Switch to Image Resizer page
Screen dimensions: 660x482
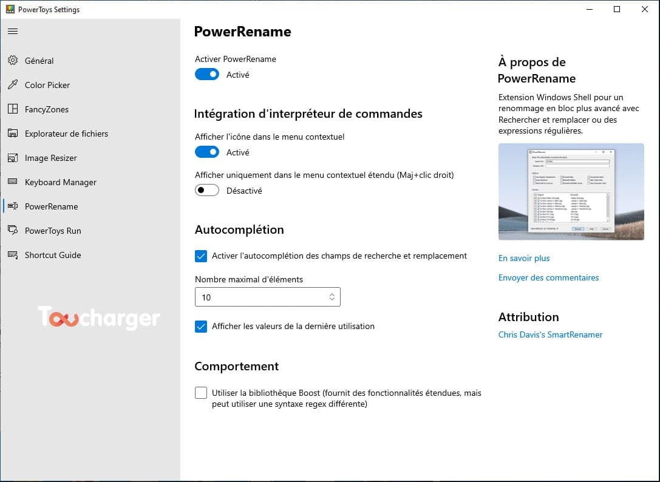51,158
